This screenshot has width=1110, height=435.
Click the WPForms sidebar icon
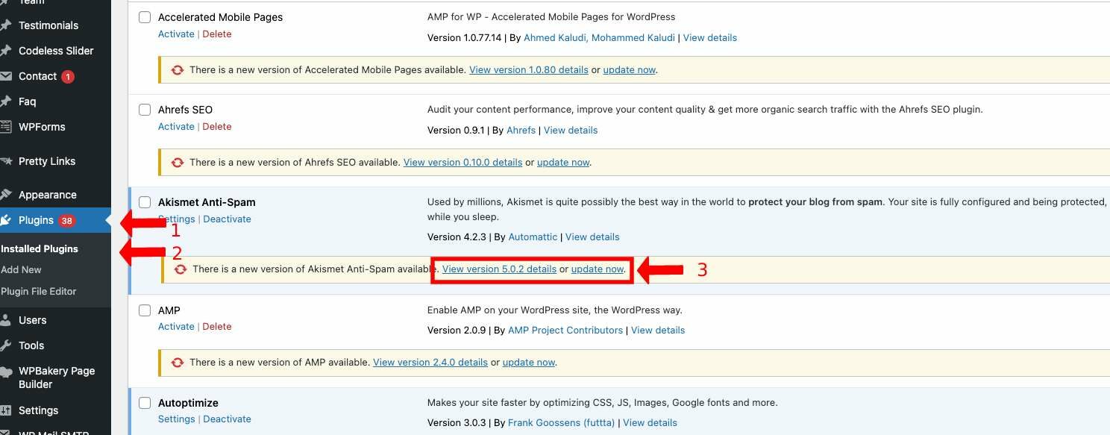click(x=5, y=127)
